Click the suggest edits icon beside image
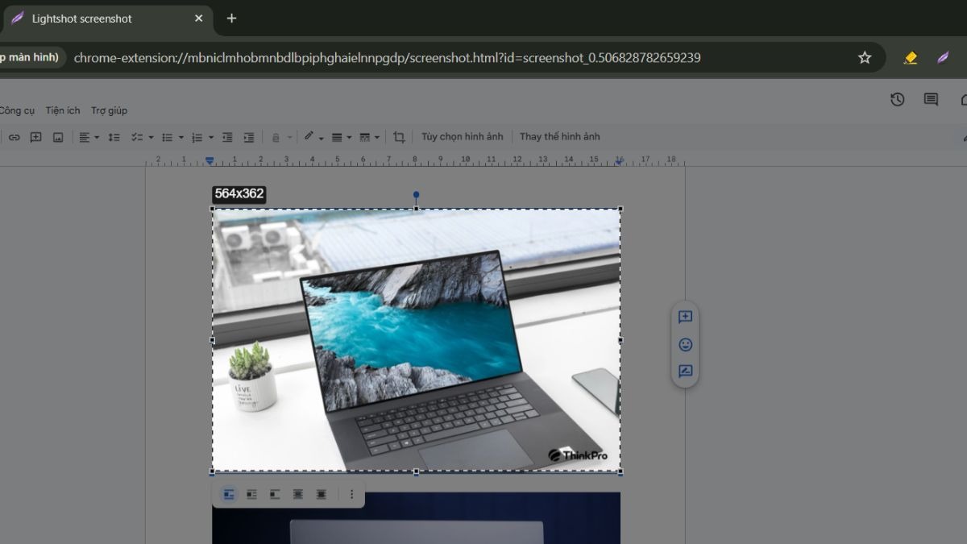 click(685, 372)
